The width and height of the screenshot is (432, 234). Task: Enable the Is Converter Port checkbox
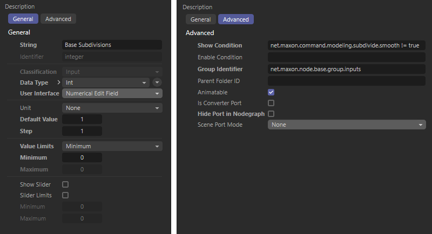point(271,103)
